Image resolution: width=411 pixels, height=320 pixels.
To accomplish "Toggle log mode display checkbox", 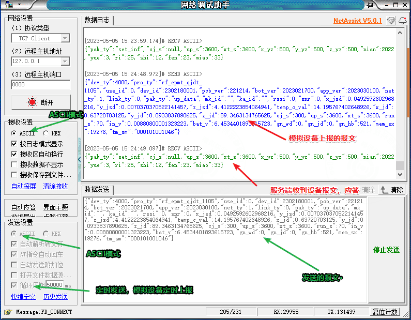I will click(x=14, y=144).
